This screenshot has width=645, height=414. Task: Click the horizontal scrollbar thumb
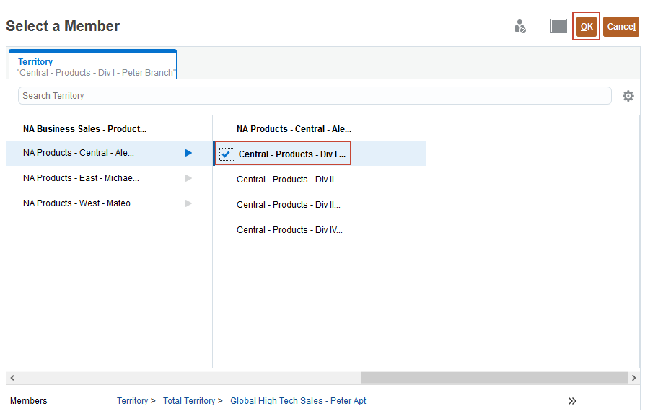[x=493, y=378]
